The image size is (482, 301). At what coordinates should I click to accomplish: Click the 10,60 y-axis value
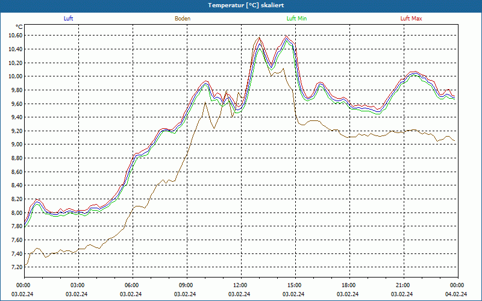tap(16, 36)
